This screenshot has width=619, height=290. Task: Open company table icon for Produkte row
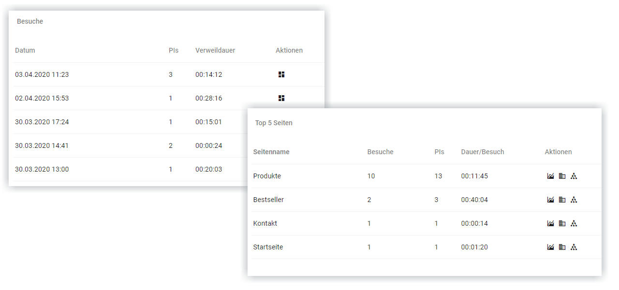click(562, 176)
